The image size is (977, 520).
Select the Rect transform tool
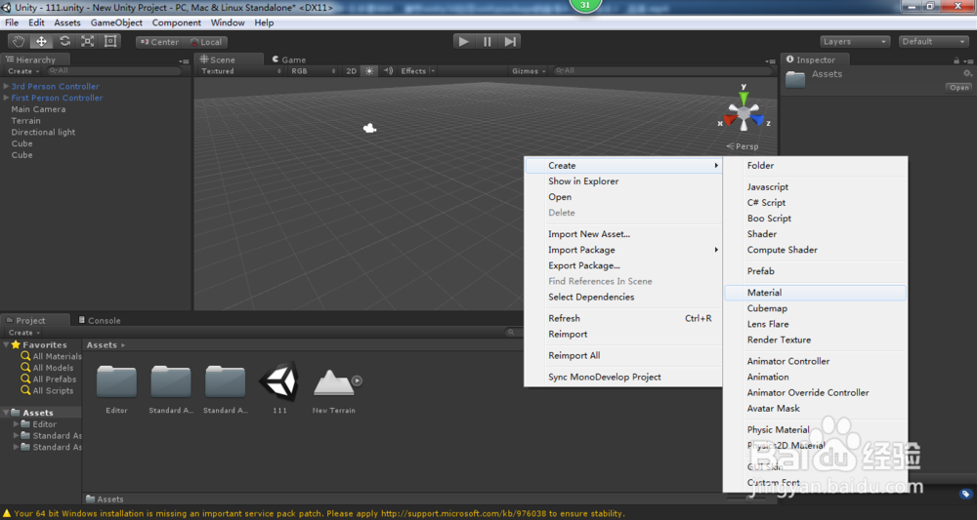click(110, 41)
